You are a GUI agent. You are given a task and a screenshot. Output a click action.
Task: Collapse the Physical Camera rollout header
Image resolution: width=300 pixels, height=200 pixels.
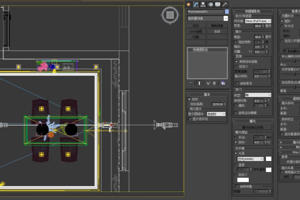[252, 11]
